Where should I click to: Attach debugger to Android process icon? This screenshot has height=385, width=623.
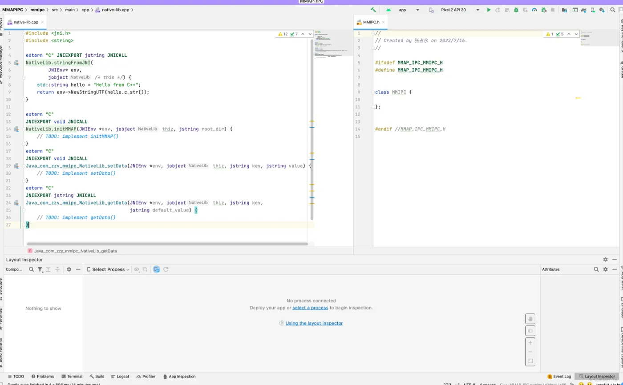[544, 10]
